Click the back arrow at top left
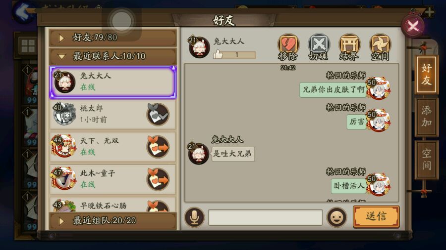Viewport: 446px width, 250px height. (23, 12)
